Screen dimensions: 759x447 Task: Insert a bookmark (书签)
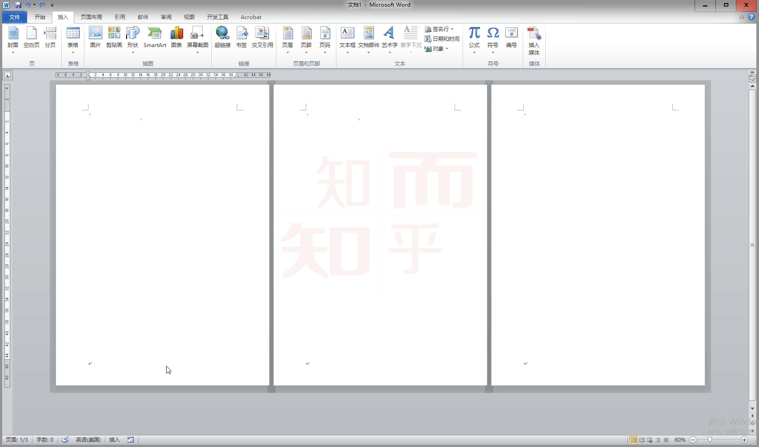coord(241,38)
